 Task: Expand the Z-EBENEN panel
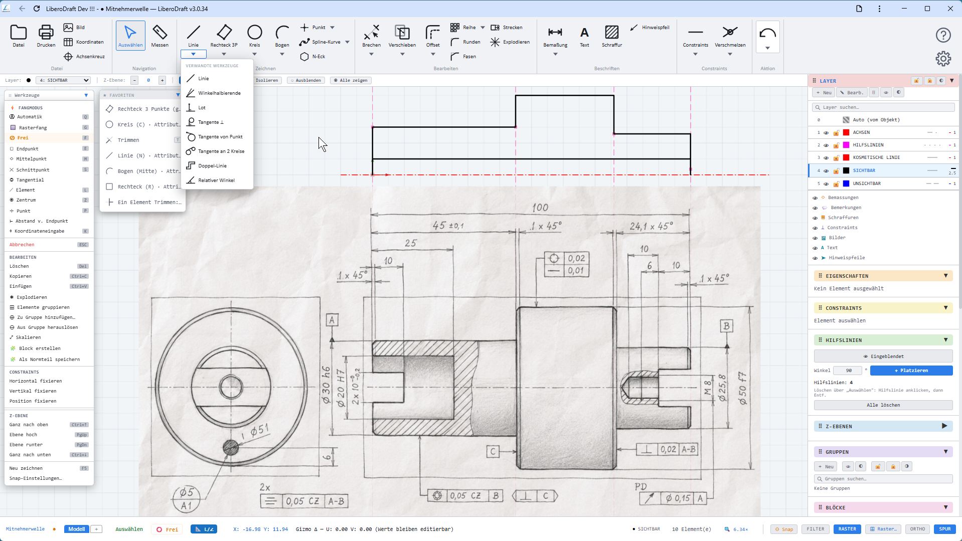pos(944,426)
